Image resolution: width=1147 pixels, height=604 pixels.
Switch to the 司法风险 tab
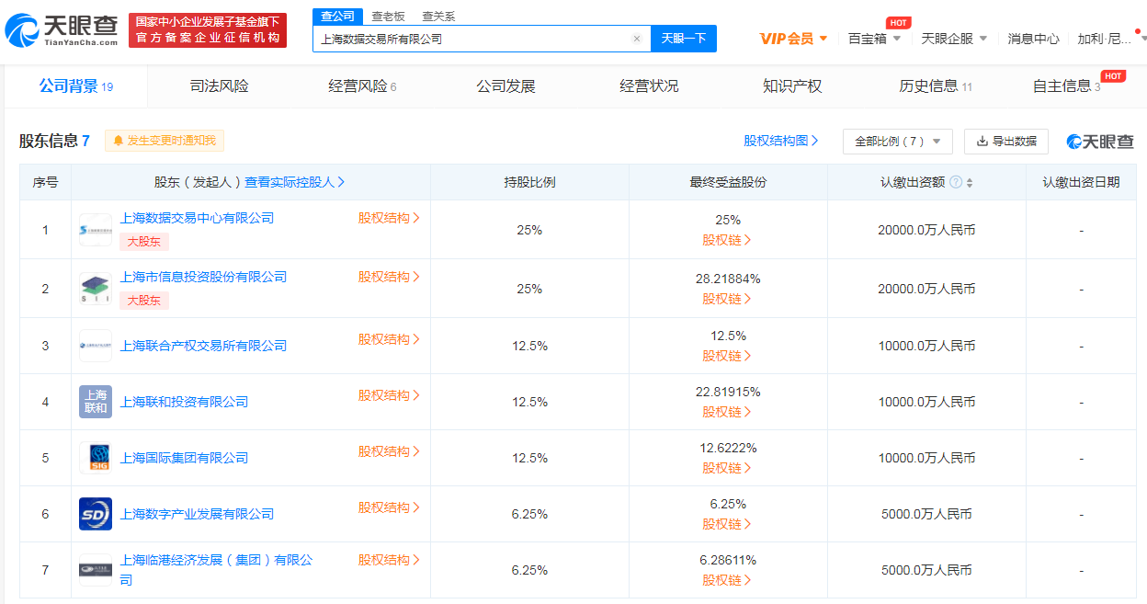[219, 86]
